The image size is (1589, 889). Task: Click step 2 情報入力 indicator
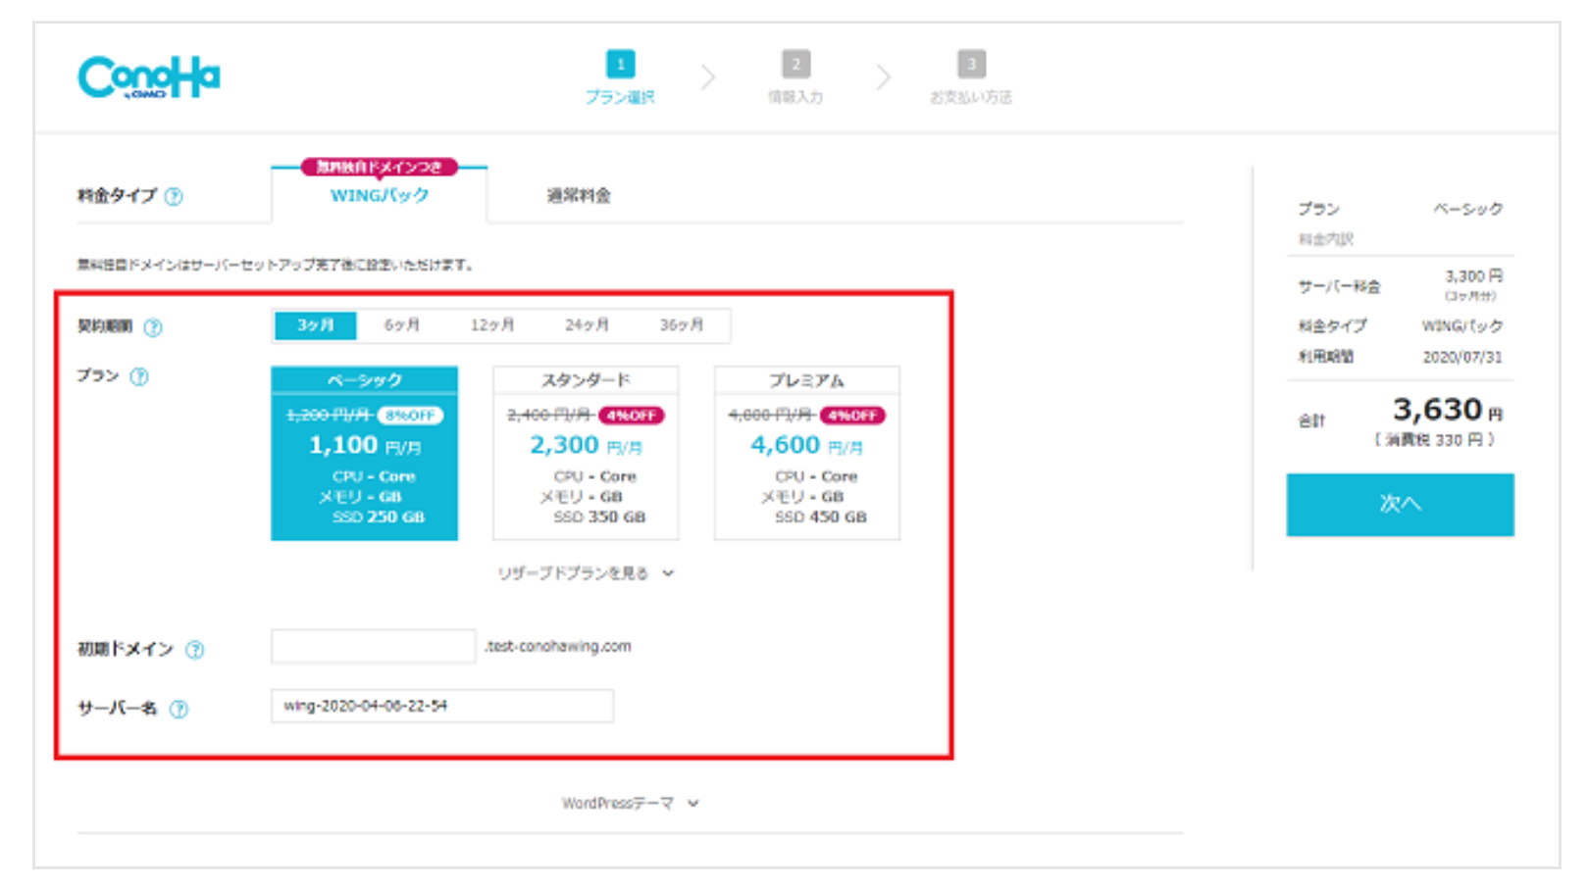pyautogui.click(x=795, y=77)
